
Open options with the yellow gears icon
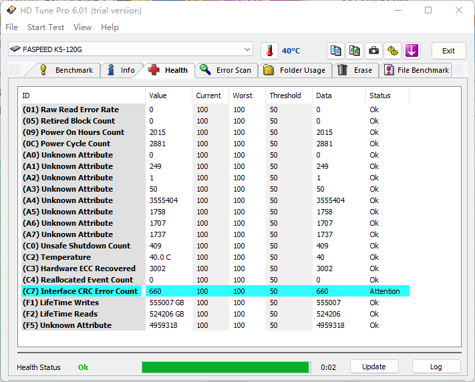click(x=393, y=51)
